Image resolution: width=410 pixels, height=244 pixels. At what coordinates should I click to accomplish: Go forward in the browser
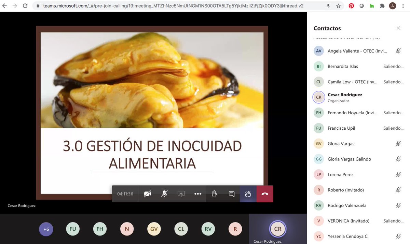click(15, 6)
